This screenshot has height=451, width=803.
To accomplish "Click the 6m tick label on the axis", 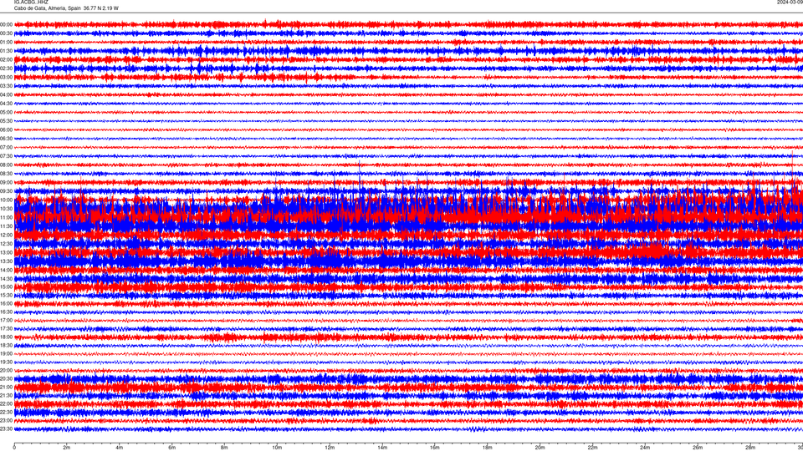I will pyautogui.click(x=172, y=448).
